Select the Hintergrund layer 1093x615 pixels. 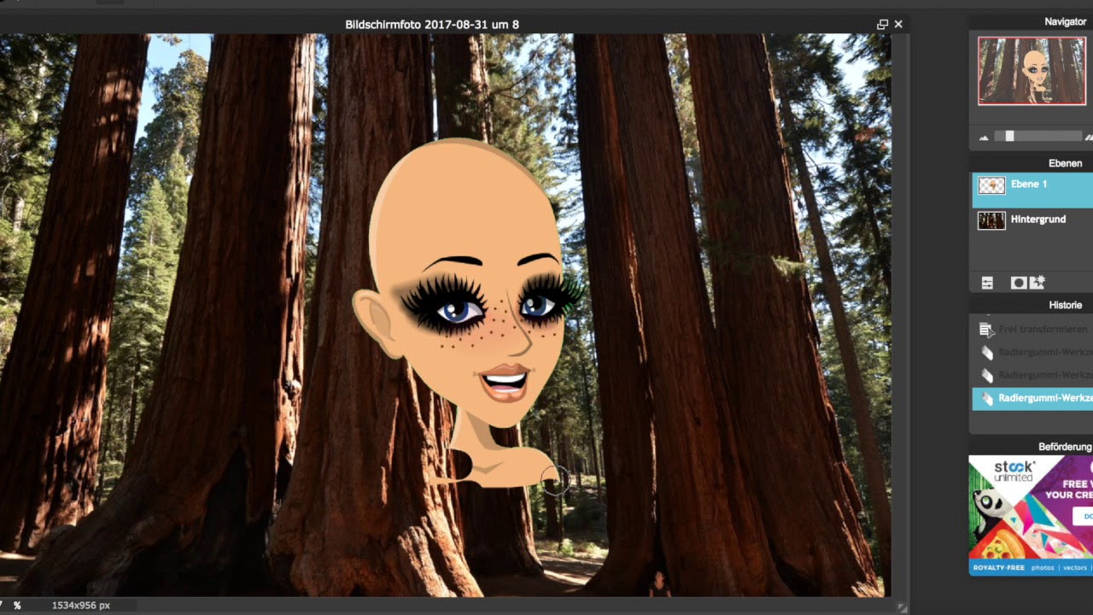tap(1032, 220)
